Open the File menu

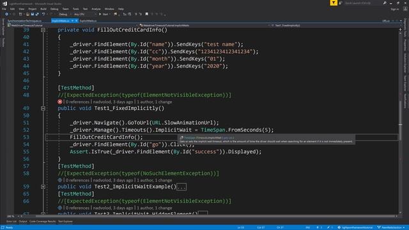tap(4, 9)
